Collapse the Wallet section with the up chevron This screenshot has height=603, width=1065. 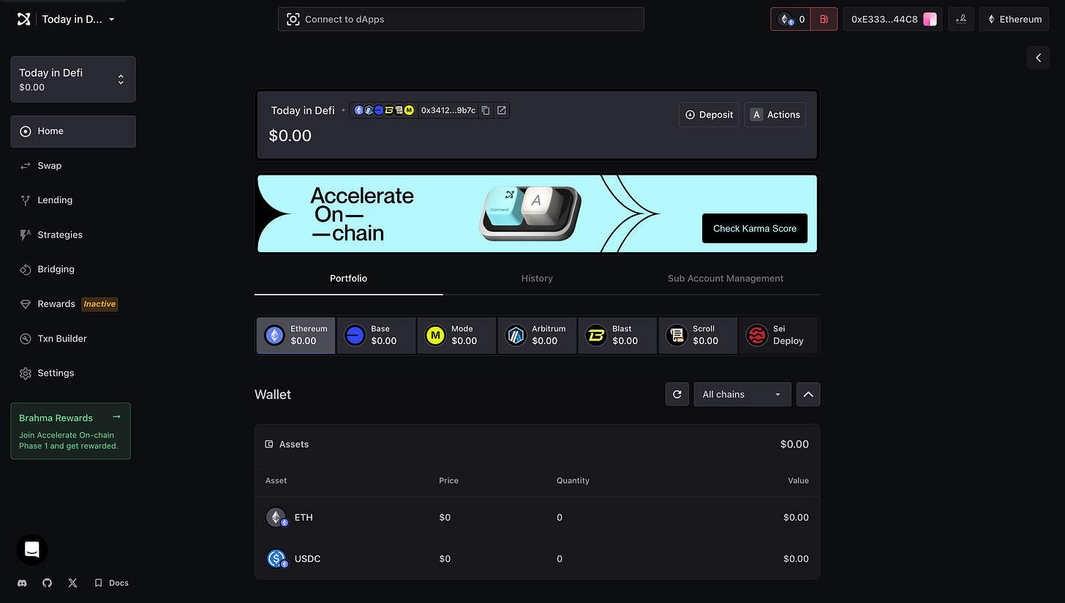pyautogui.click(x=808, y=394)
